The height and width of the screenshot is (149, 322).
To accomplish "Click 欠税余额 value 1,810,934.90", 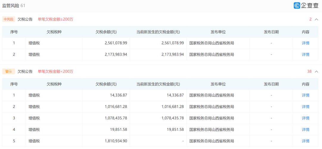I will [x=116, y=141].
